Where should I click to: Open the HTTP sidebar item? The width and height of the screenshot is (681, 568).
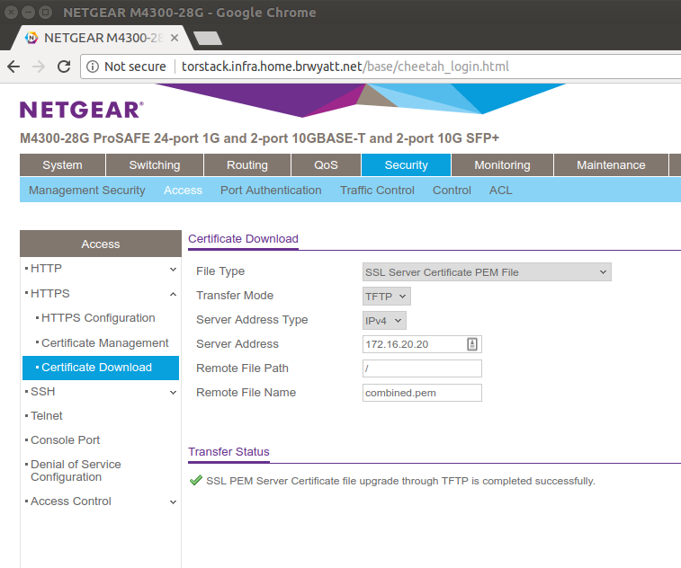[x=46, y=269]
